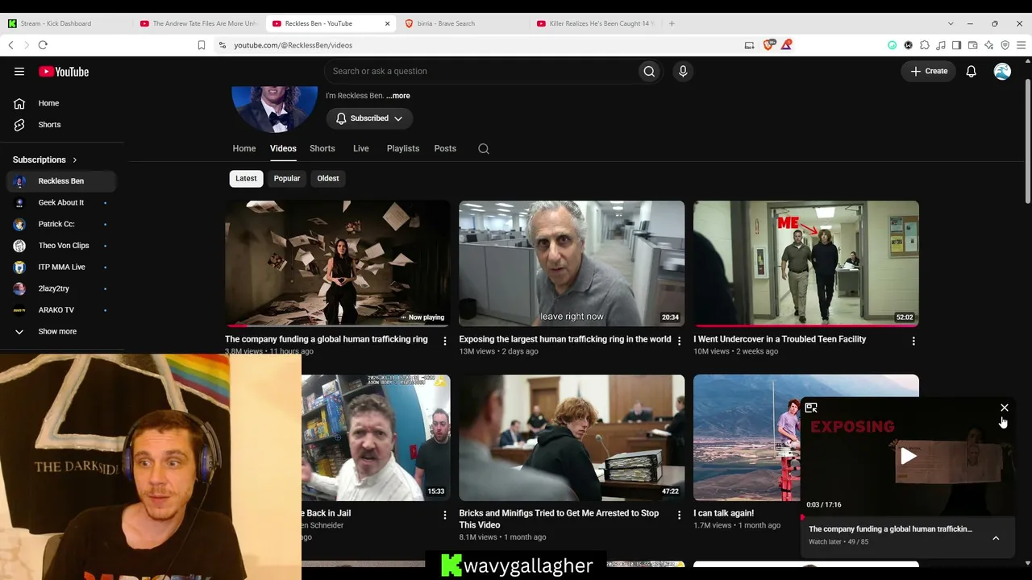Click the miniplayer progress bar
Image resolution: width=1032 pixels, height=580 pixels.
point(908,516)
